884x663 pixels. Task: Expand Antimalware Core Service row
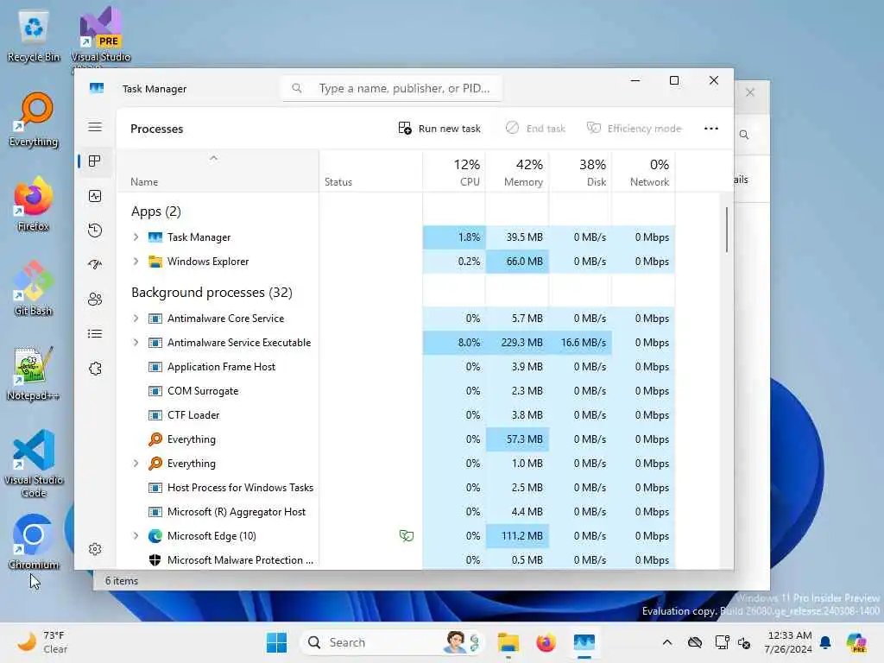click(x=136, y=319)
